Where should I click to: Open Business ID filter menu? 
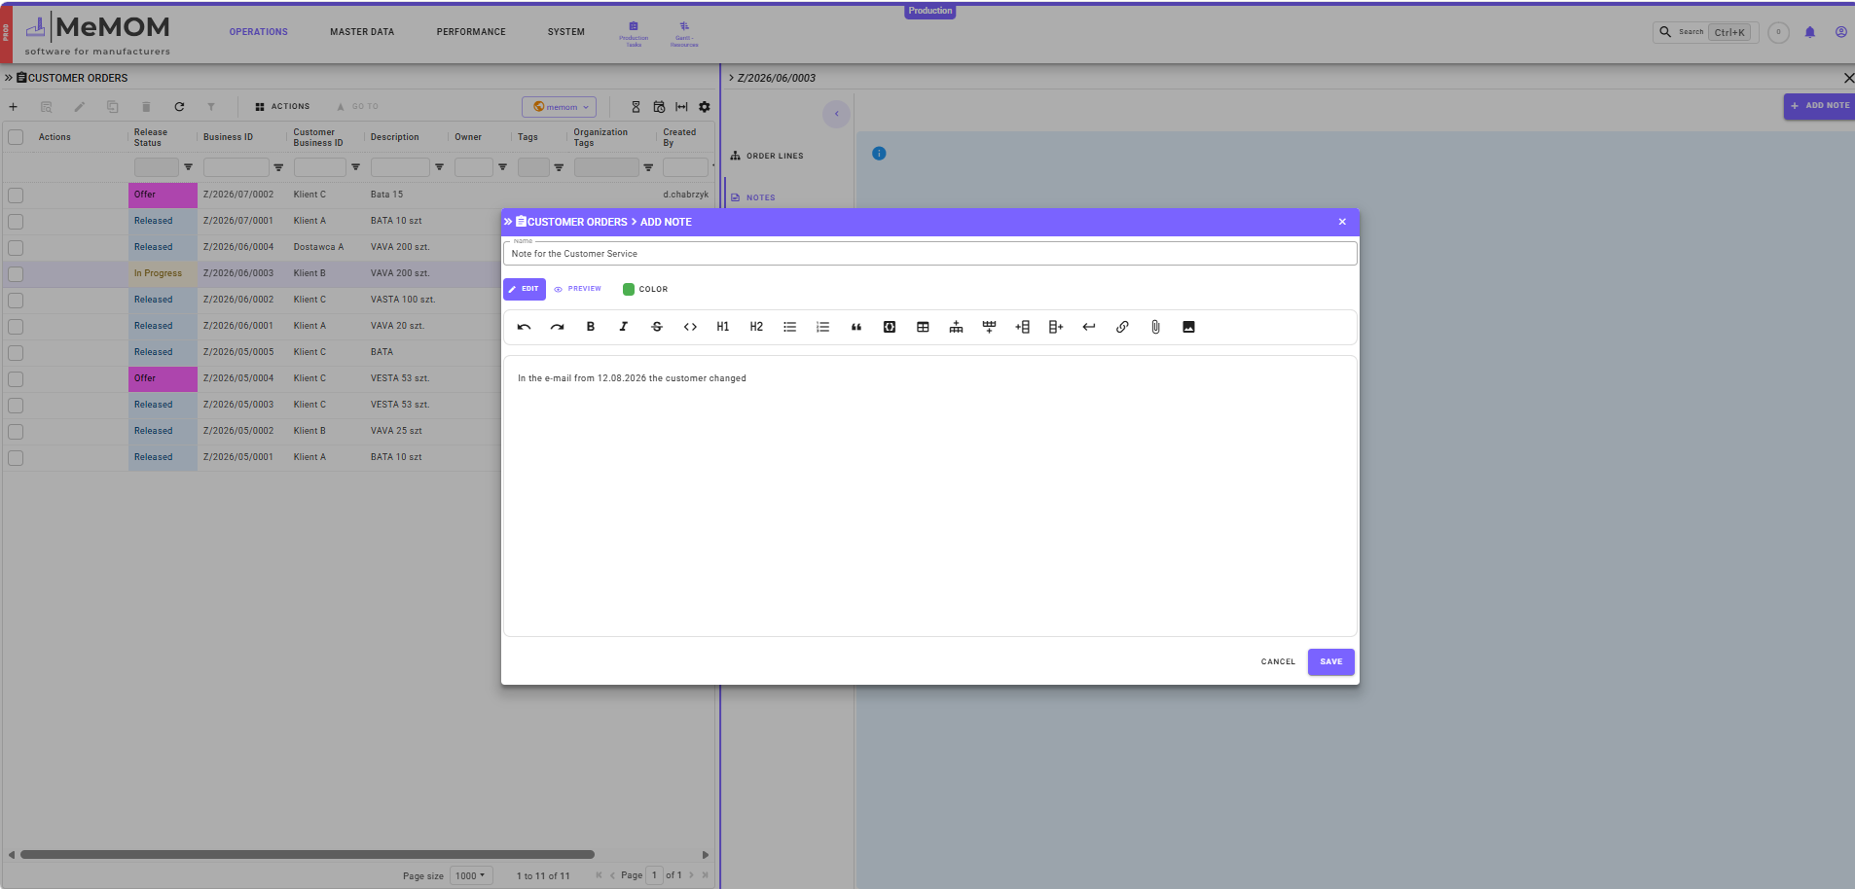click(278, 167)
